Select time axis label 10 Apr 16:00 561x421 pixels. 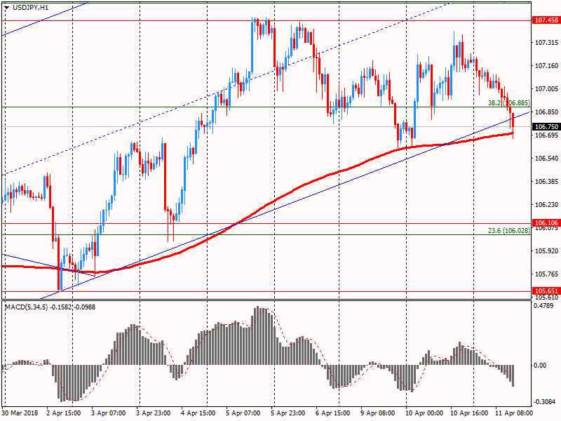click(x=469, y=413)
